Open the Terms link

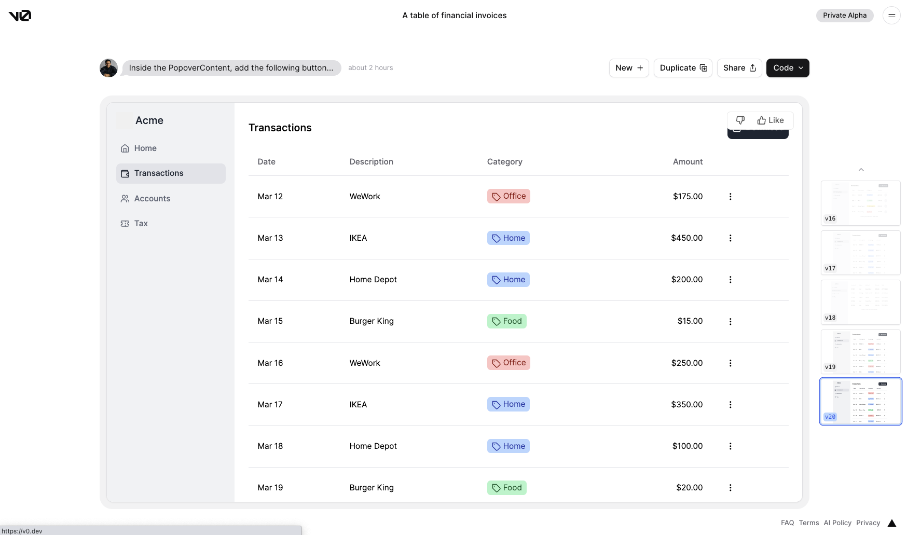pos(809,523)
